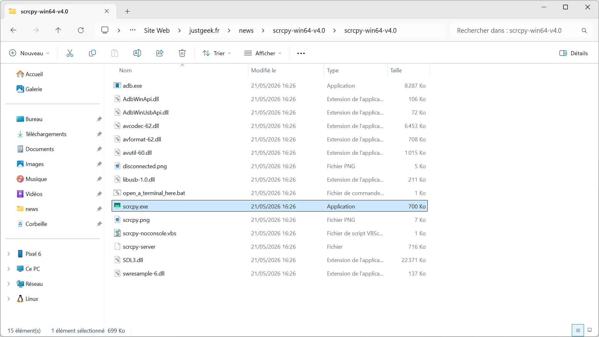Select the avcodec-62.dll file name
This screenshot has height=337, width=599.
tap(141, 126)
